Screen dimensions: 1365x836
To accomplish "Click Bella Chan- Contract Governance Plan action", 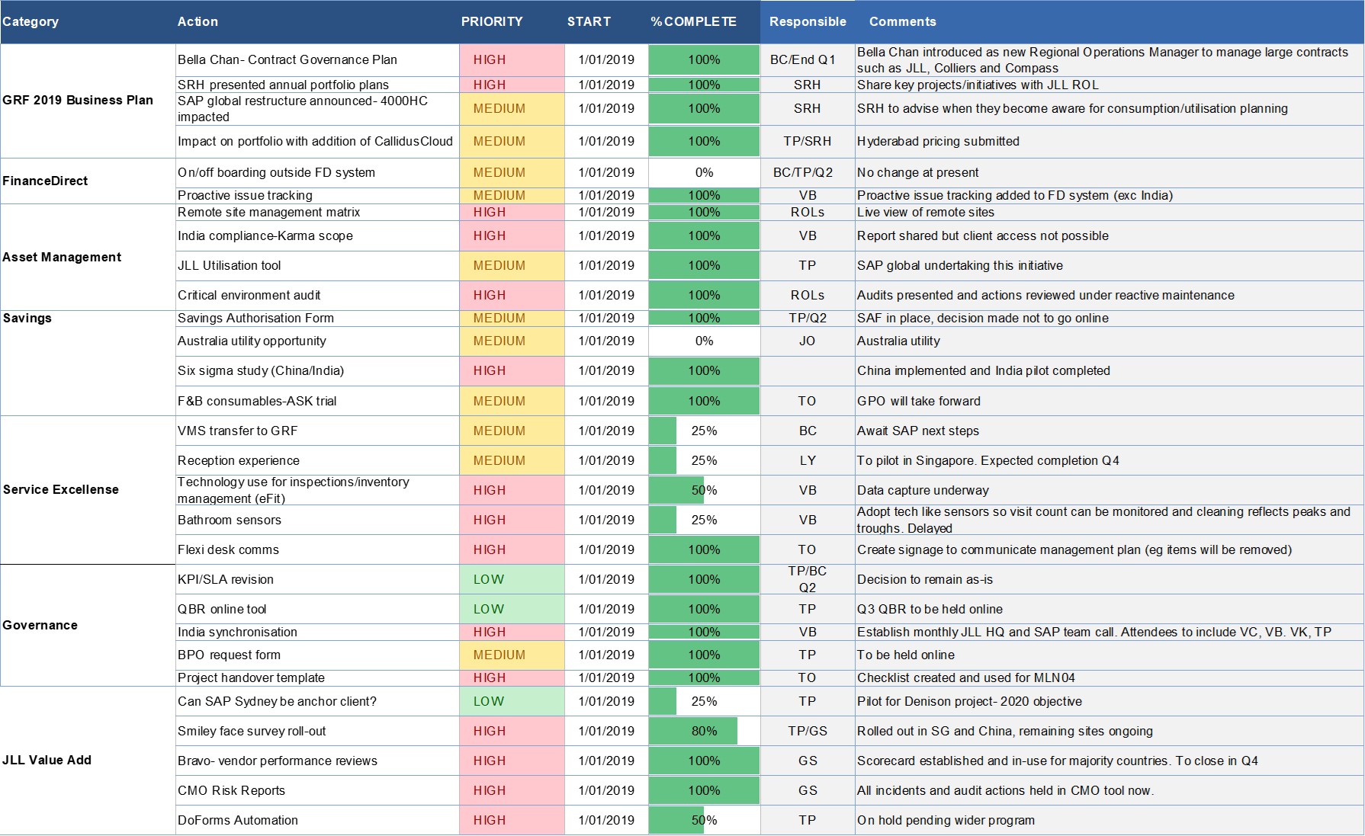I will point(317,59).
